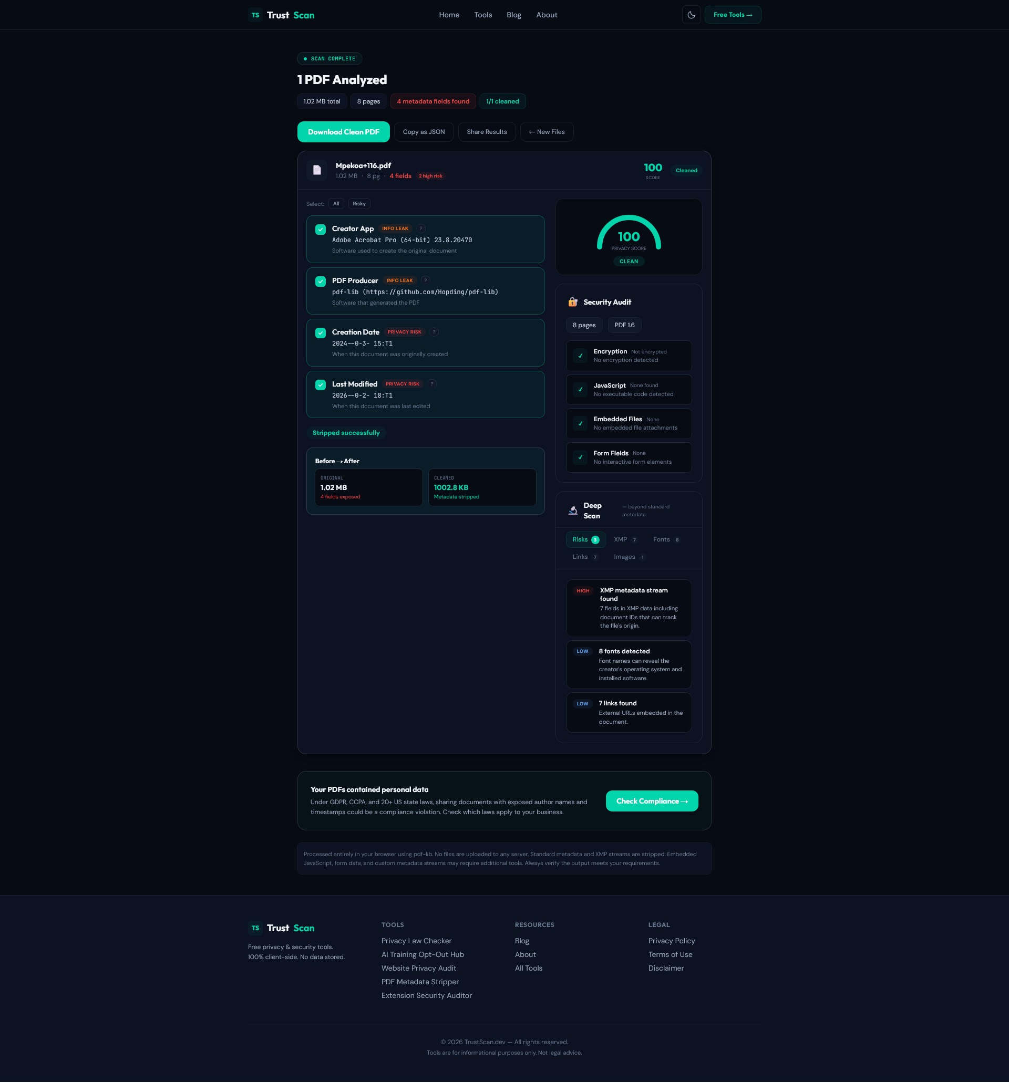1009x1083 pixels.
Task: Click the TS logo icon in the footer
Action: 254,928
